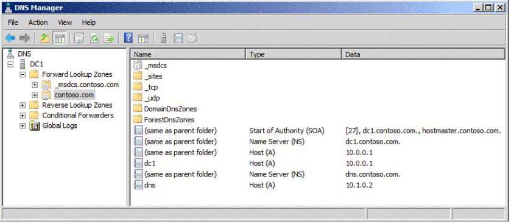Click the _msdcs delegation icon in list
The height and width of the screenshot is (224, 511).
pos(138,65)
